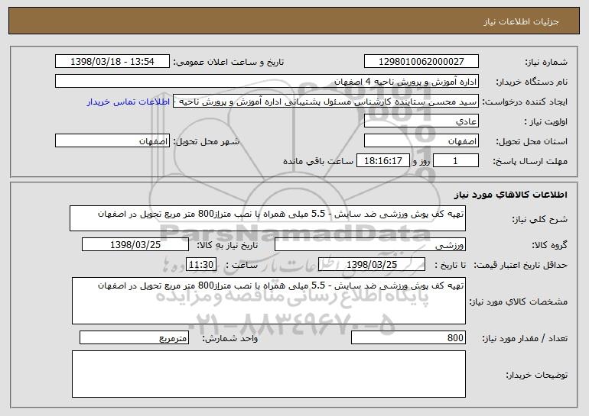Click the unit of measure field مترمربع
This screenshot has height=416, width=589.
tap(134, 337)
